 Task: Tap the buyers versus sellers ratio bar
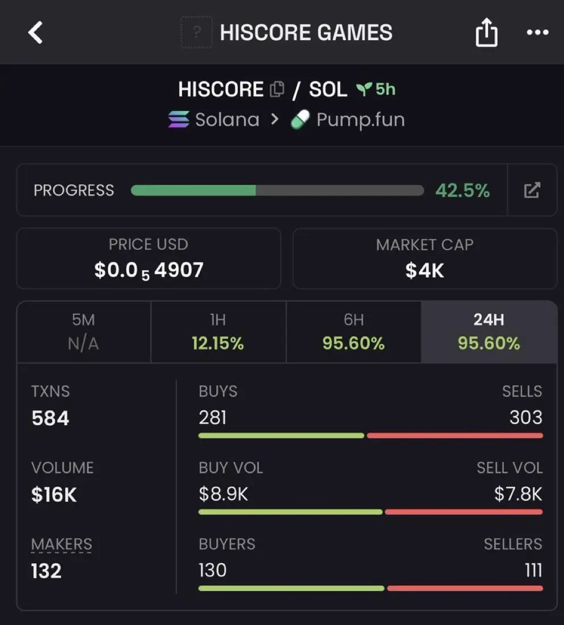pos(371,588)
